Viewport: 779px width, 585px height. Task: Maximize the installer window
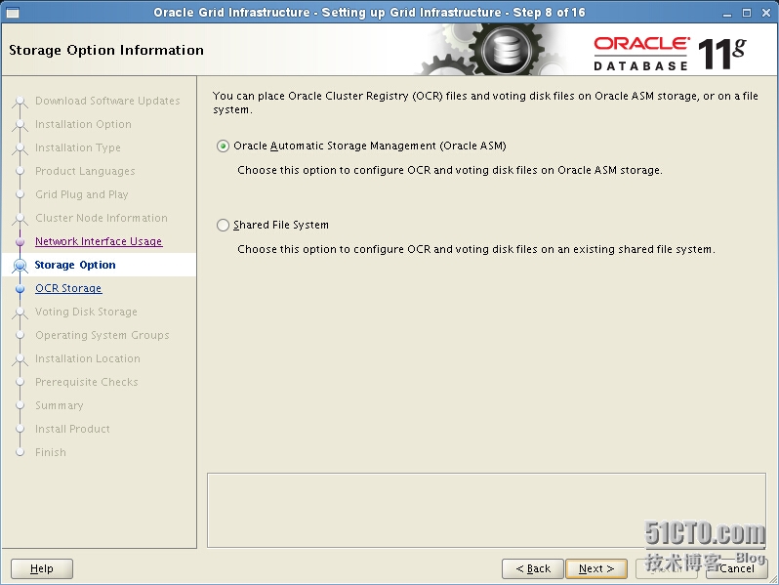click(747, 13)
